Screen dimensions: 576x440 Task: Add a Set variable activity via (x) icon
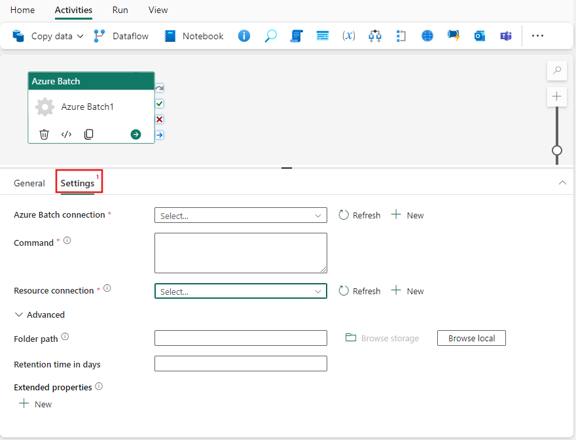coord(349,36)
